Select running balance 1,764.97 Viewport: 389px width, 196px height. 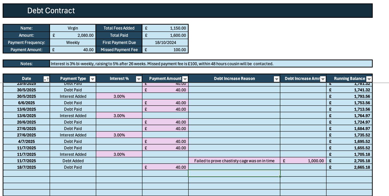click(349, 116)
